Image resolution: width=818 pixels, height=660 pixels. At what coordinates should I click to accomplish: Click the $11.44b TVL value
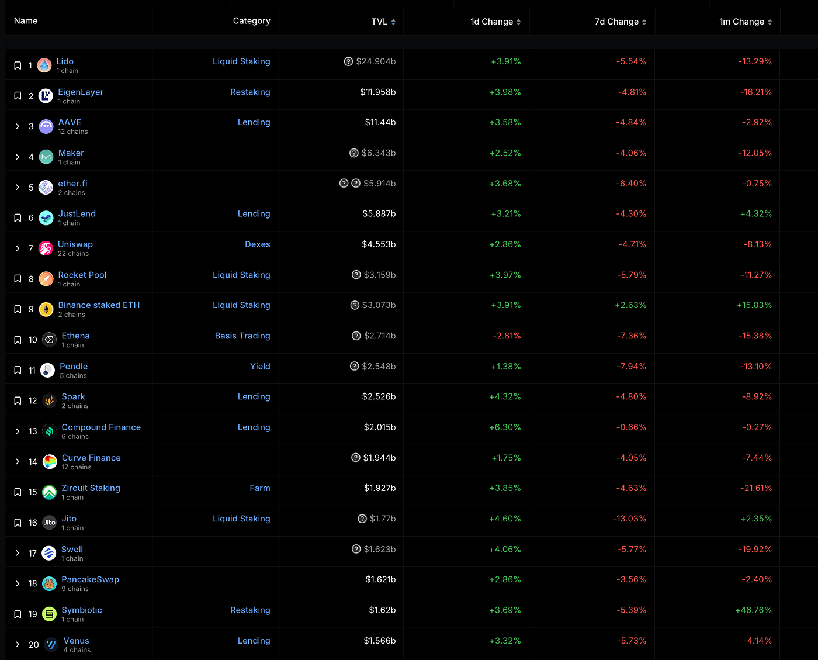380,122
